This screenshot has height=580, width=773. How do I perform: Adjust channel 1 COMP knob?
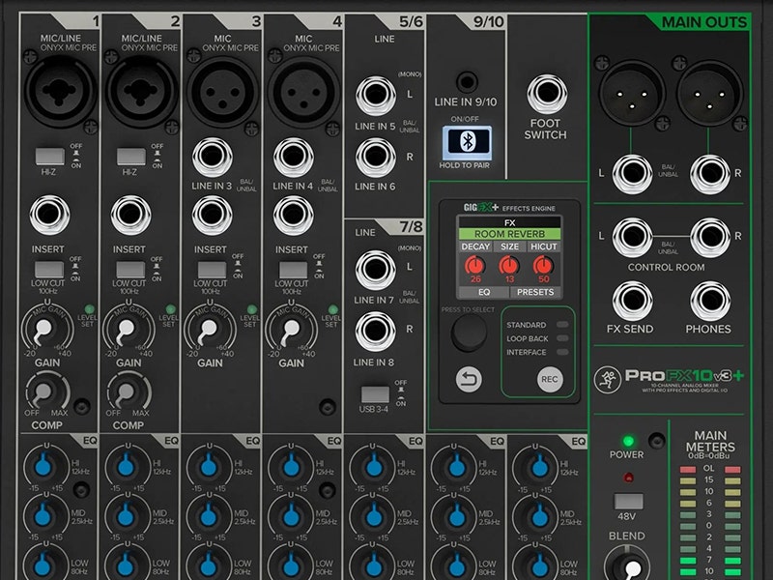click(43, 392)
